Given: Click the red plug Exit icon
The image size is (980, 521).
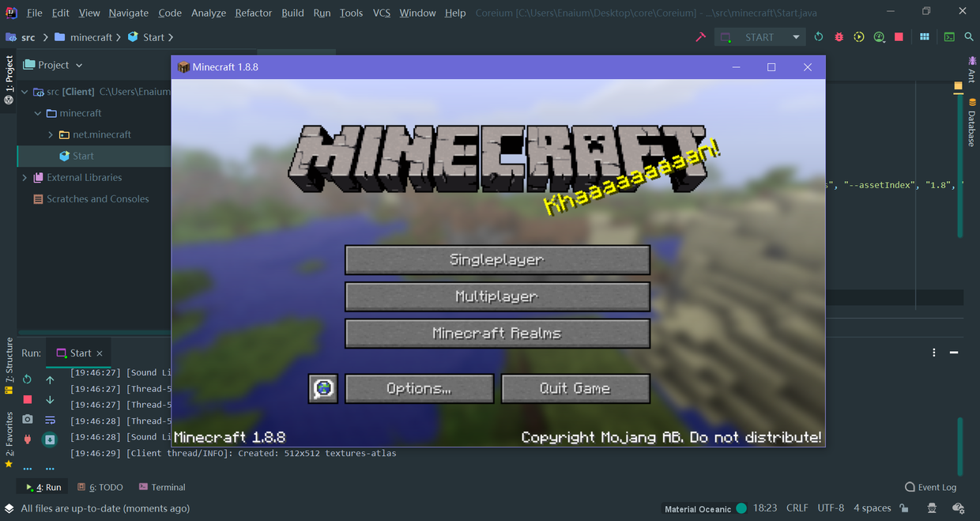Looking at the screenshot, I should tap(28, 439).
